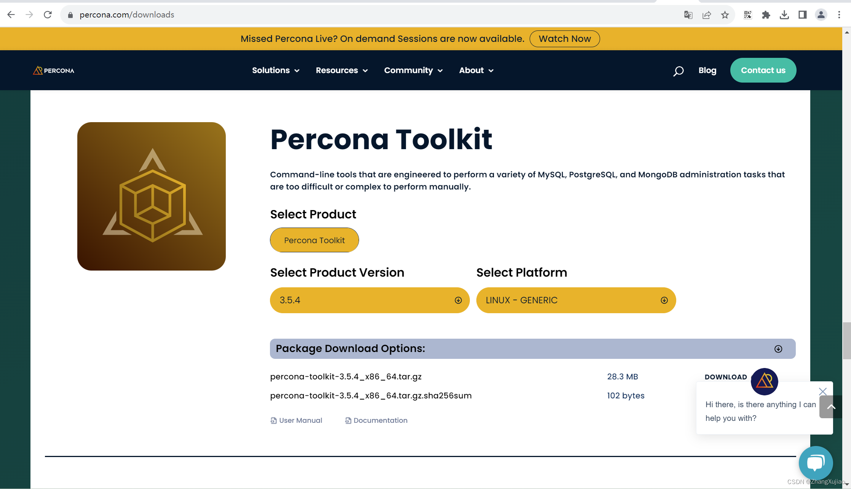Click the 102 bytes file size

626,396
